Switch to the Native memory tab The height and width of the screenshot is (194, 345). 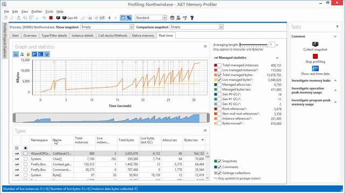[143, 36]
